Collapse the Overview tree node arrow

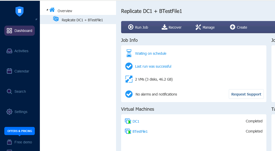point(47,10)
